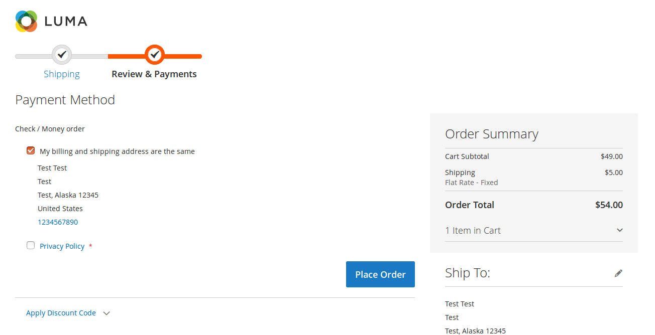Click the pencil icon to edit shipping address
This screenshot has width=655, height=335.
pyautogui.click(x=618, y=273)
